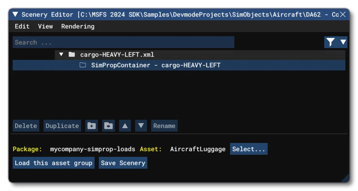Open the Rendering menu
Image resolution: width=358 pixels, height=191 pixels.
coord(78,27)
